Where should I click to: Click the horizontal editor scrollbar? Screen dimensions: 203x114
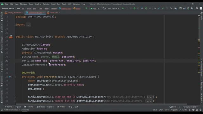pos(101,104)
